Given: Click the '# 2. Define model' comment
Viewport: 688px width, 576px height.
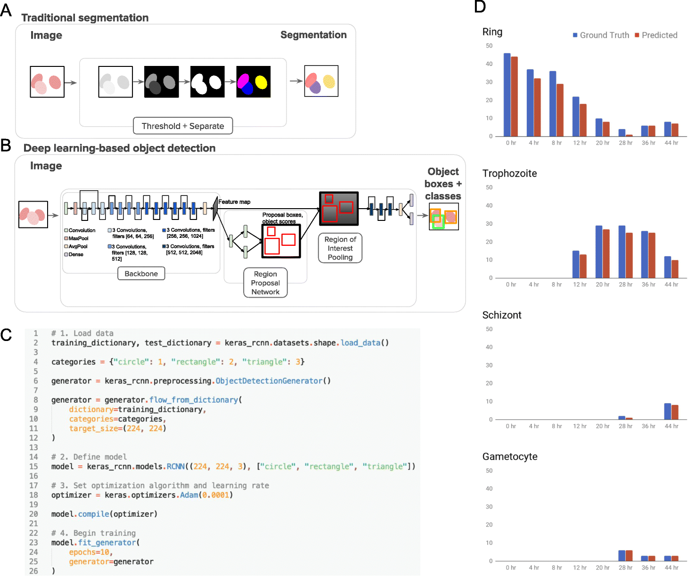Looking at the screenshot, I should point(89,457).
